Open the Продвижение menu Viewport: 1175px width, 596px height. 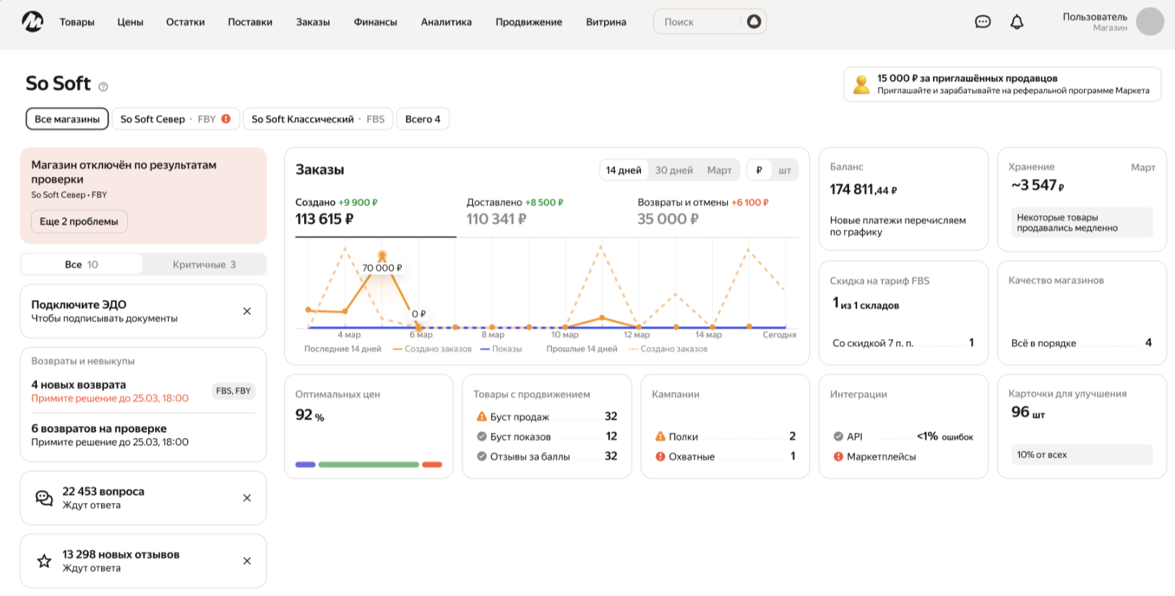[x=528, y=22]
